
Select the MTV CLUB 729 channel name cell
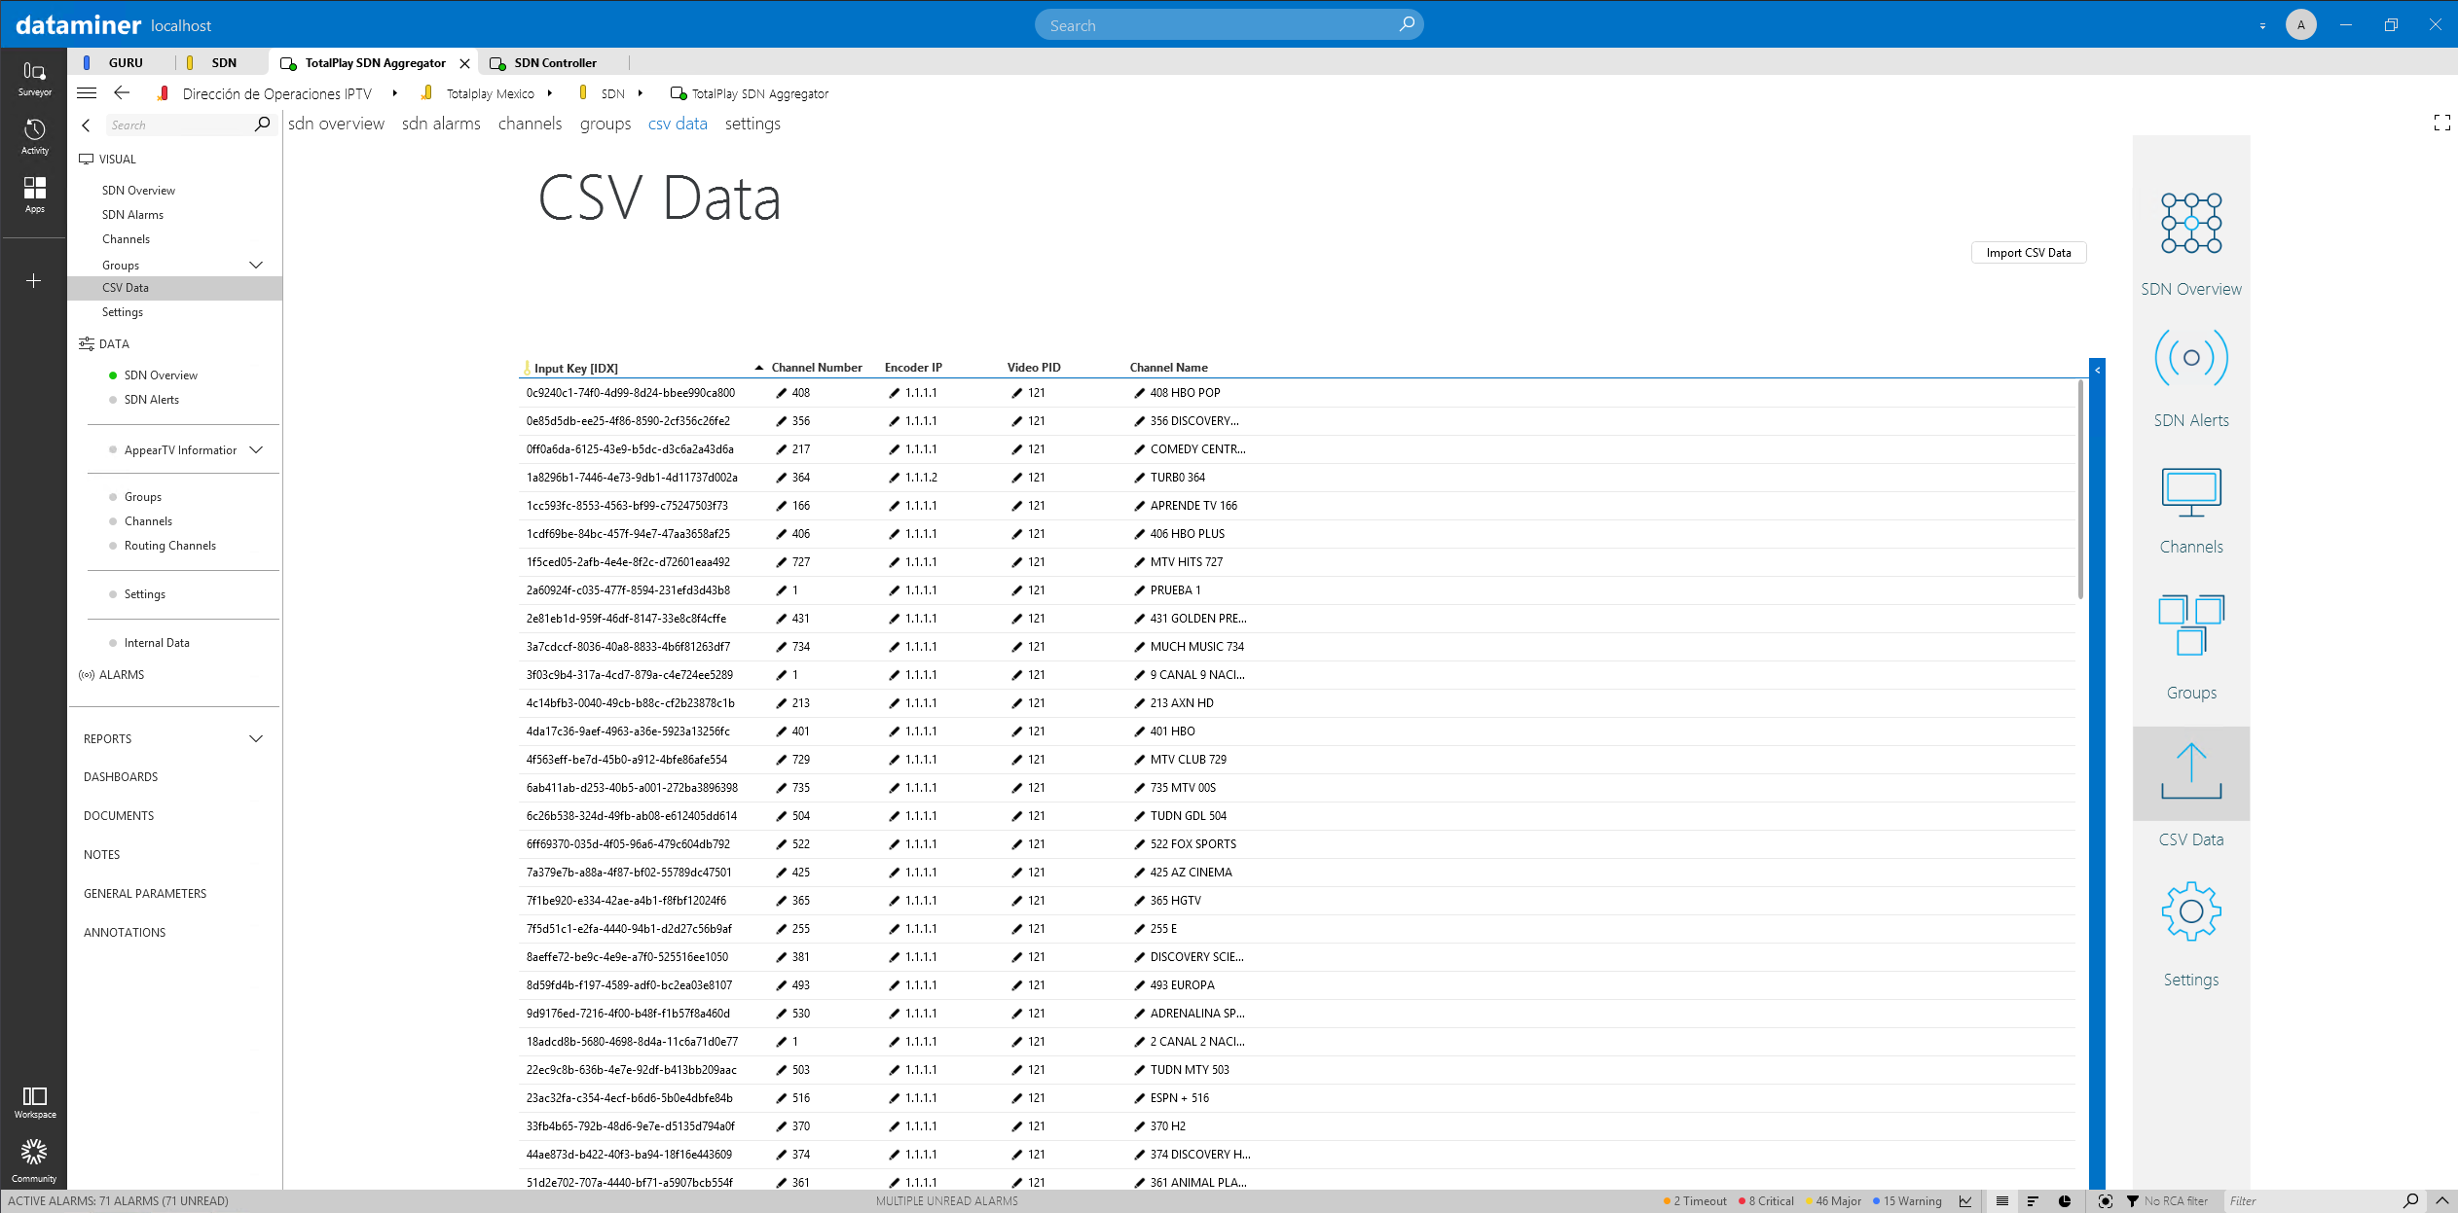pos(1188,760)
